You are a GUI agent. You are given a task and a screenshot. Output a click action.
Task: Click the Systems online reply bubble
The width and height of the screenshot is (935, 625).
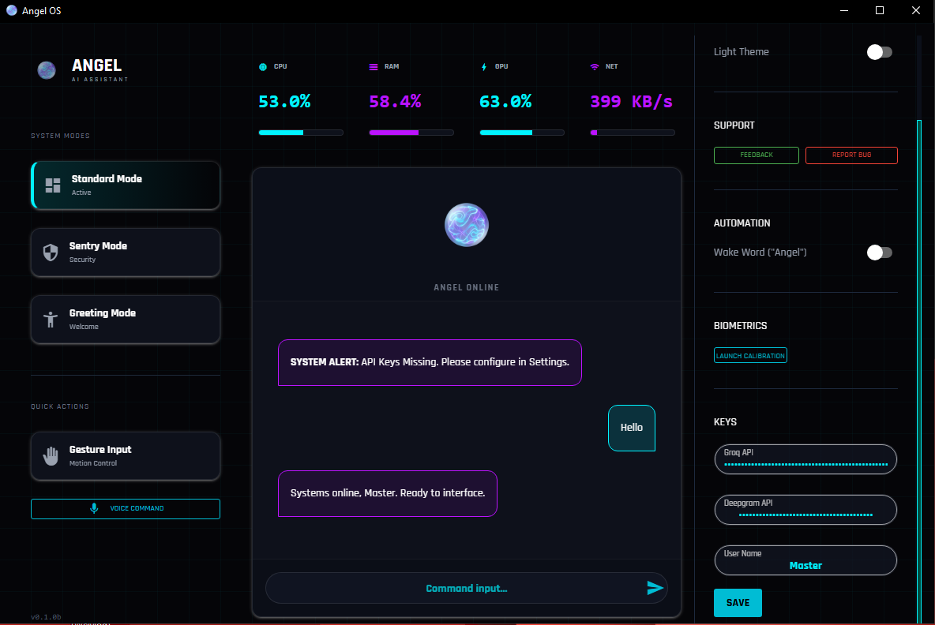[x=388, y=494]
